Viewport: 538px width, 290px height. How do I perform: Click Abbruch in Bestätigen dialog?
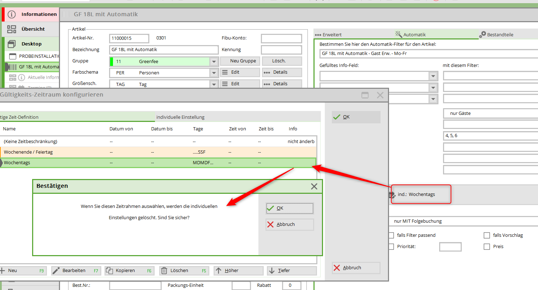(x=290, y=224)
